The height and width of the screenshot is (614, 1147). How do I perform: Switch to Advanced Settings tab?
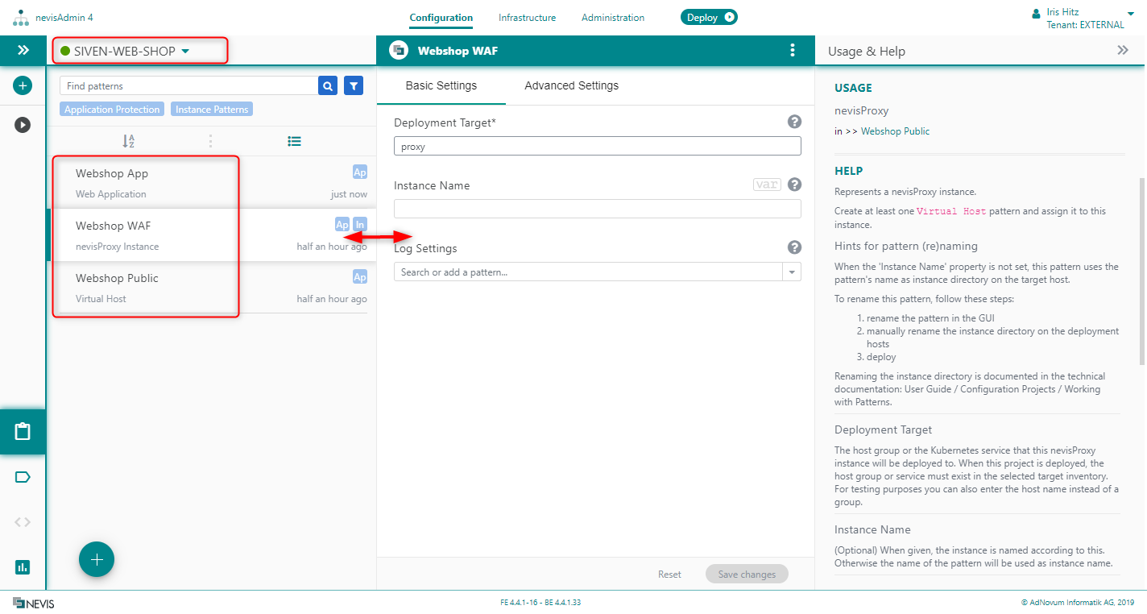tap(572, 85)
